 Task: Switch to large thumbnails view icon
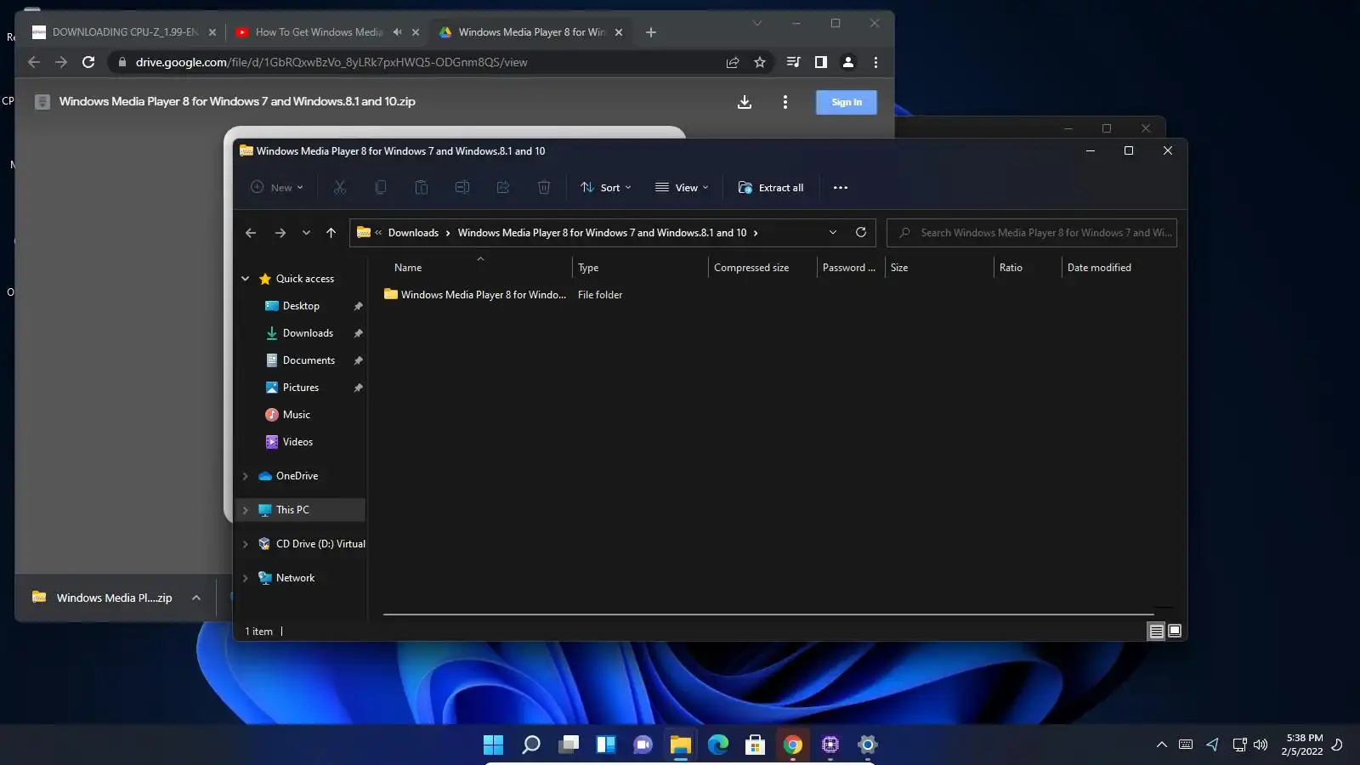point(1175,631)
